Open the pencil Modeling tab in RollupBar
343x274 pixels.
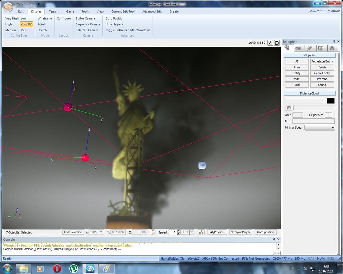(310, 48)
